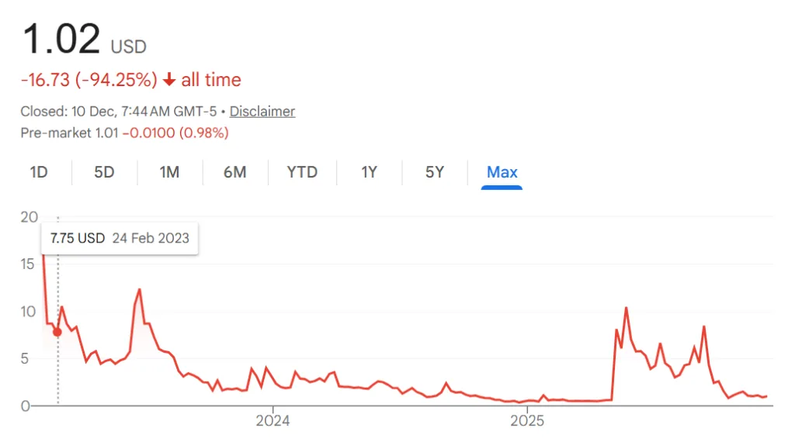Screen dimensions: 795x442
Task: Click the Closed: 10 Dec timestamp text
Action: [x=118, y=112]
